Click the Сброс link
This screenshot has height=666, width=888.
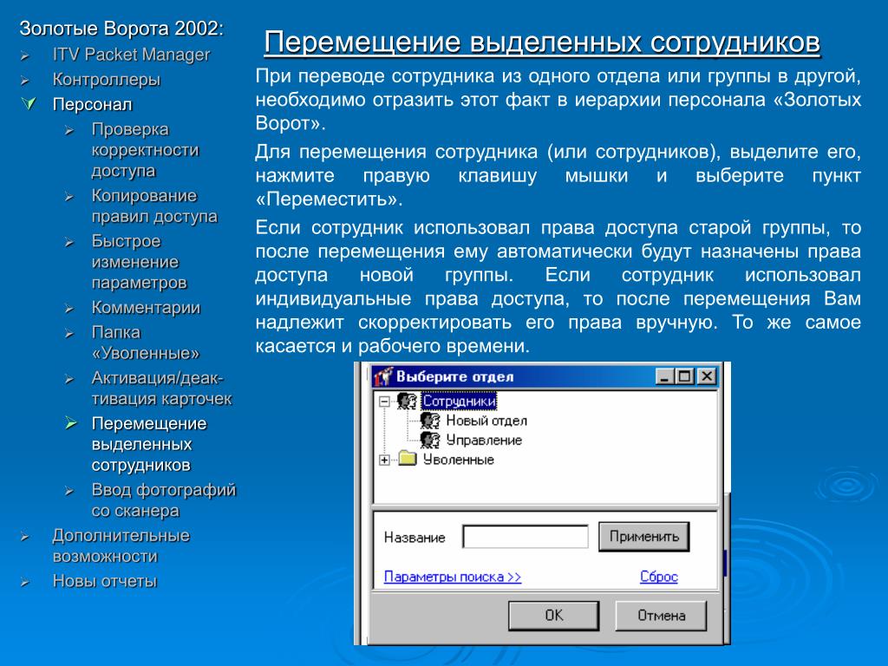[659, 577]
